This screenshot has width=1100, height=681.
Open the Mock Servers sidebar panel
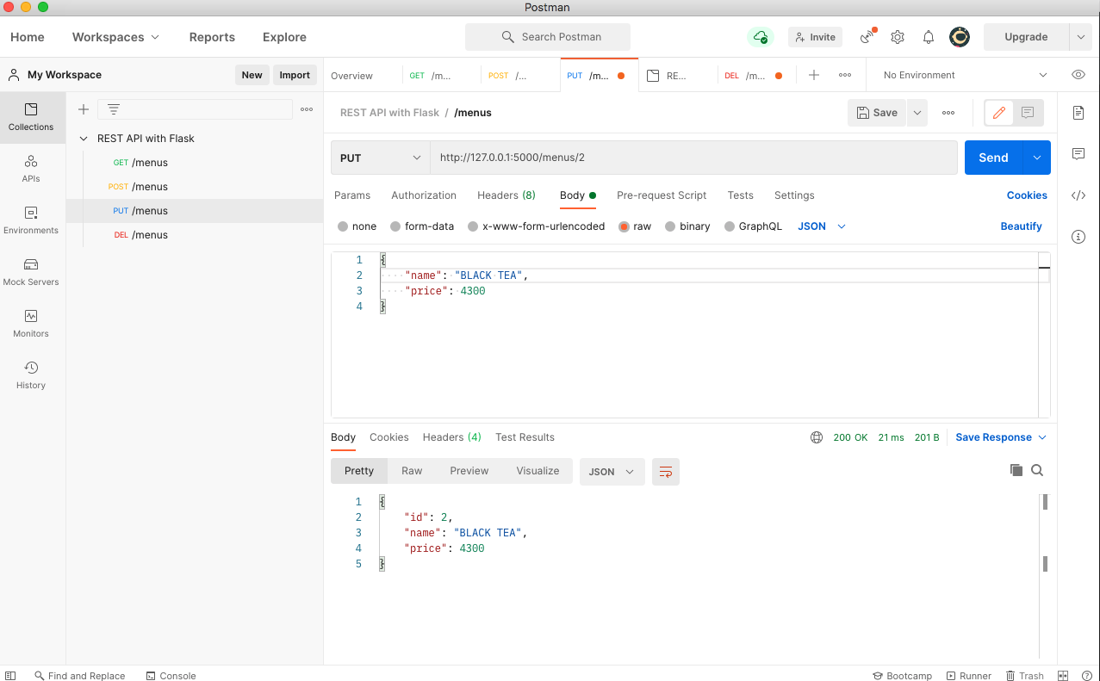tap(31, 272)
